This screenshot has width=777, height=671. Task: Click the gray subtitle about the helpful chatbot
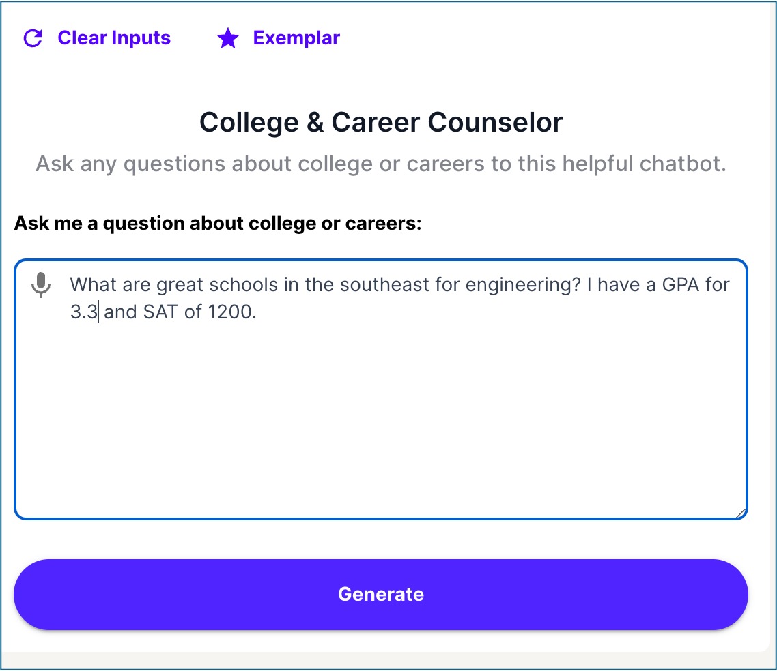click(381, 164)
